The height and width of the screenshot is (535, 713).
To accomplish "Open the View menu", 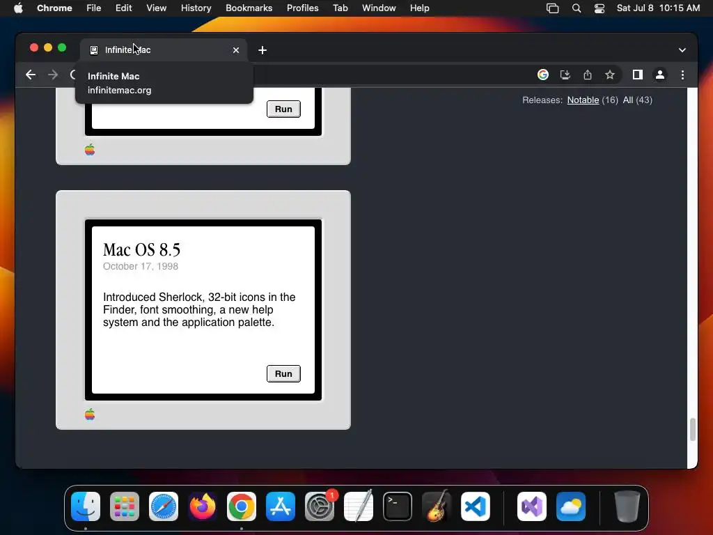I will coord(157,8).
